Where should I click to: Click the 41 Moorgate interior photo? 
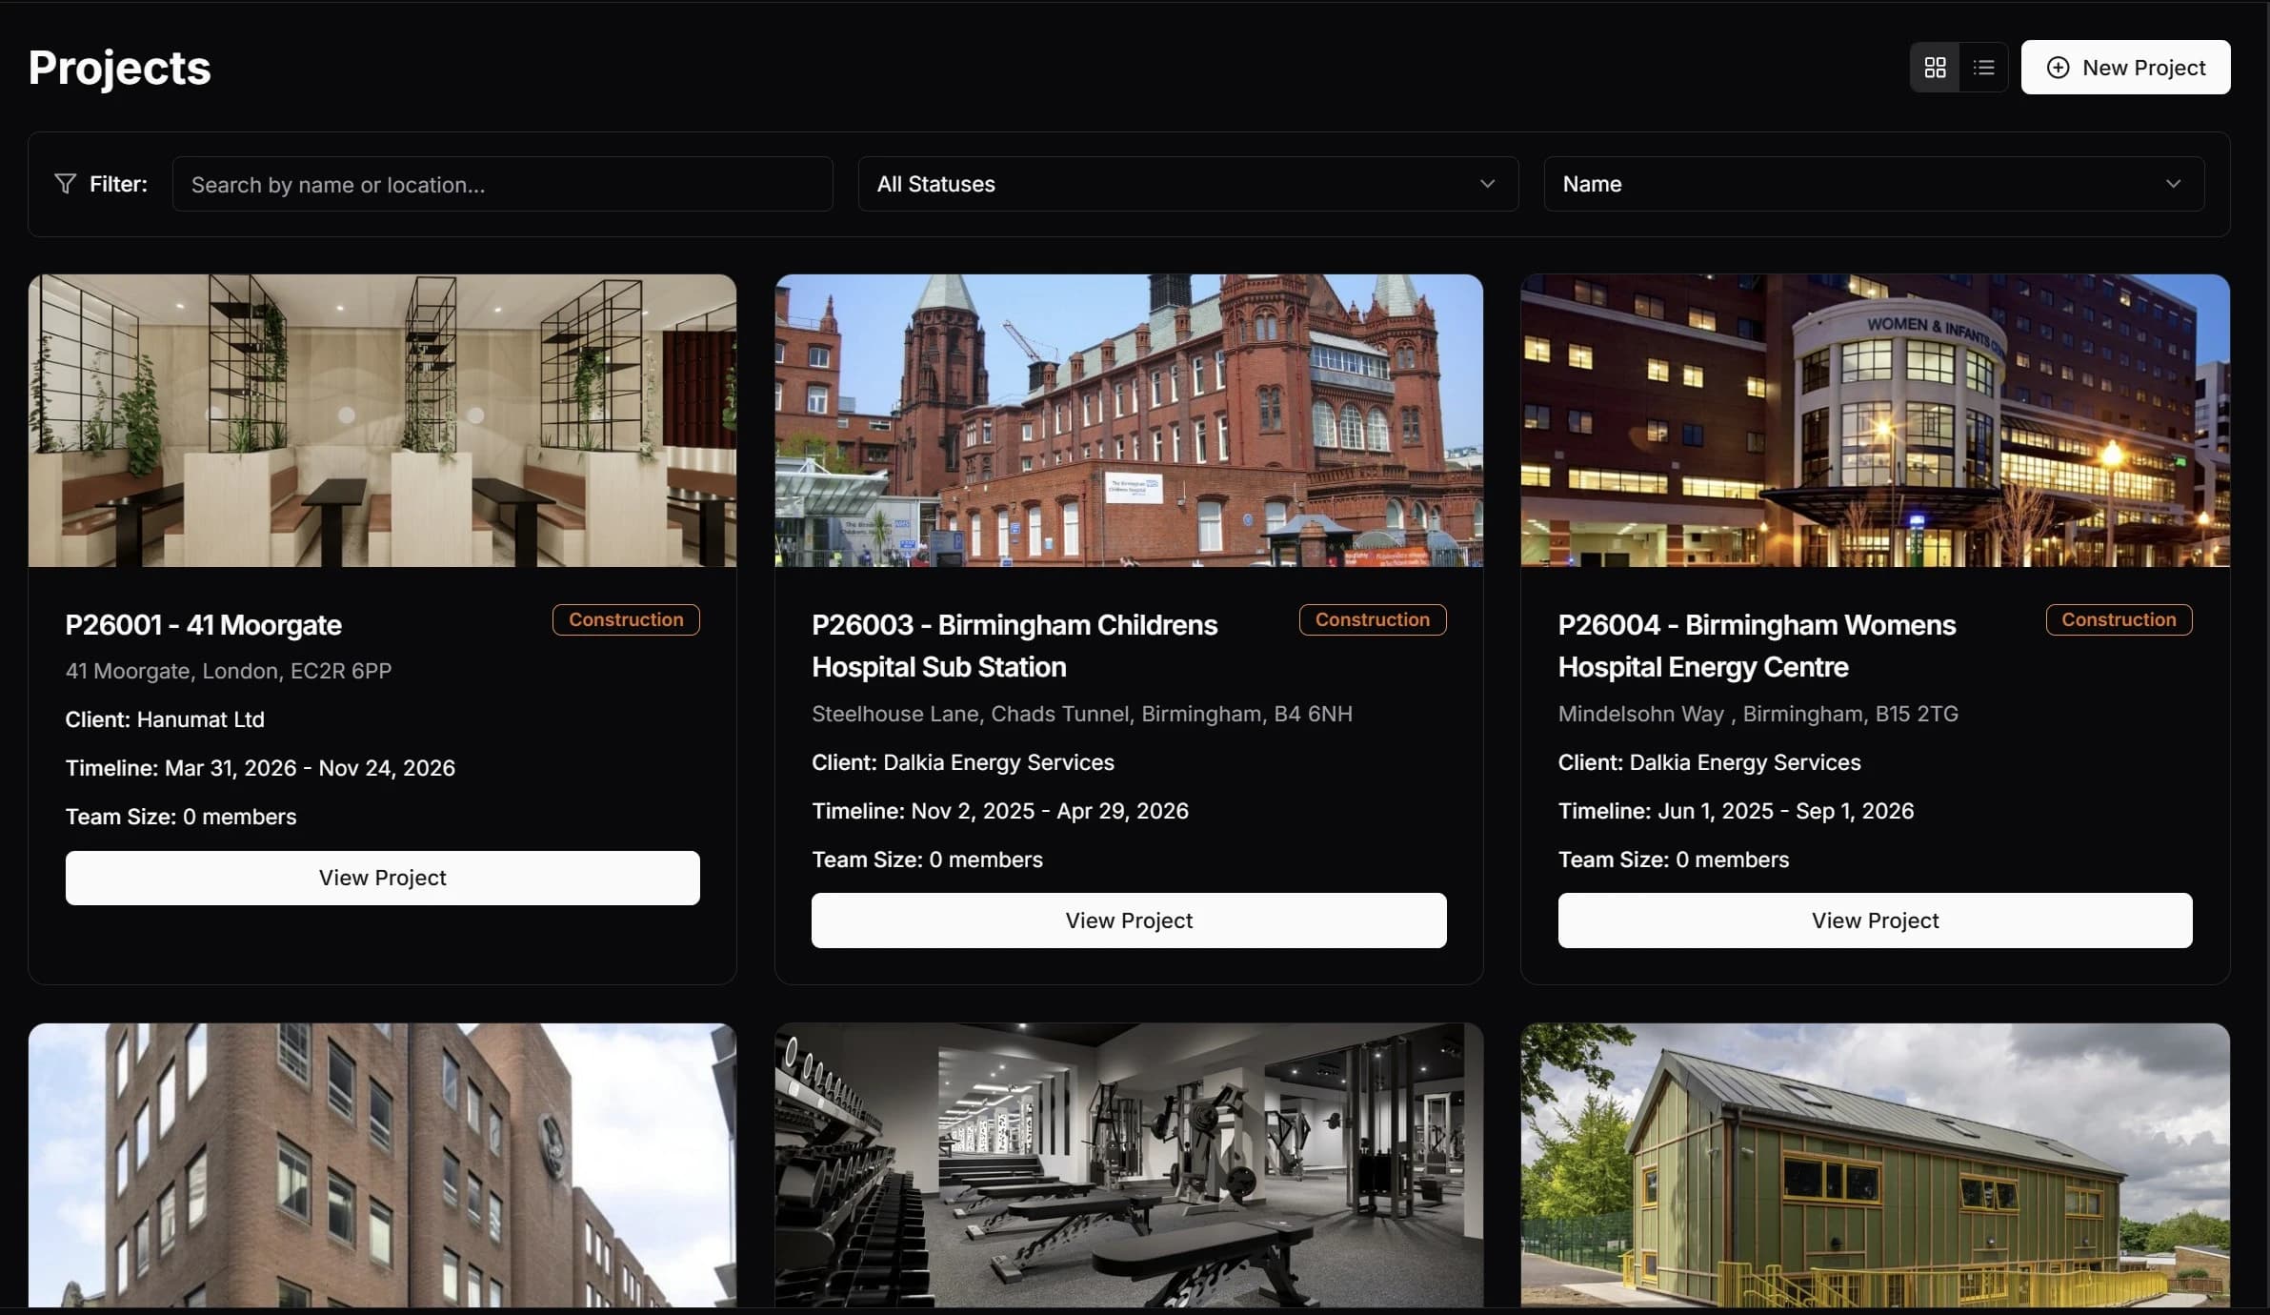pyautogui.click(x=383, y=420)
